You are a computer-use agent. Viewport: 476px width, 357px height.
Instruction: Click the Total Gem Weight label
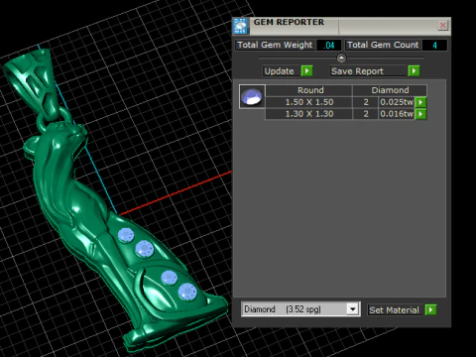click(x=275, y=45)
